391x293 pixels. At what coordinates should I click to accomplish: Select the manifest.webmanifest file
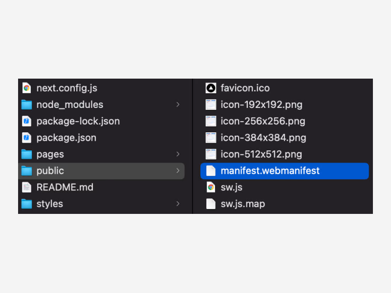click(x=270, y=171)
